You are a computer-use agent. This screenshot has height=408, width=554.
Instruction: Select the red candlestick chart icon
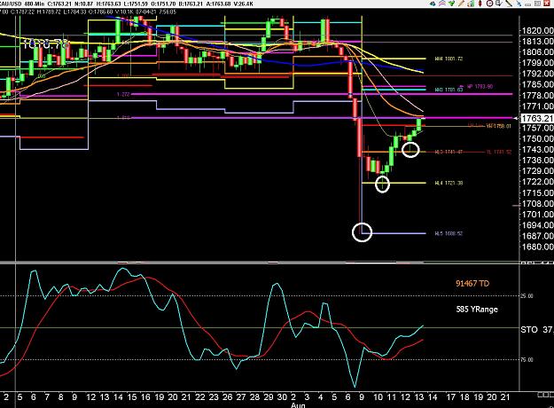click(x=480, y=4)
